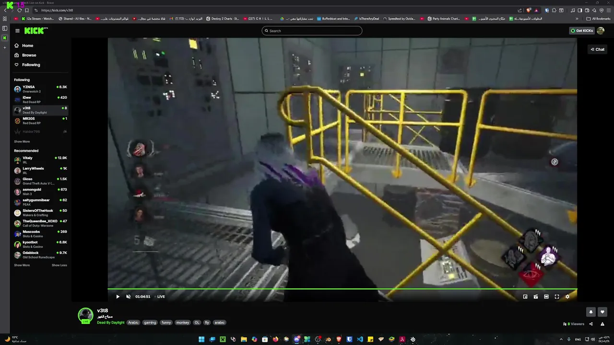Open the IsThereAnyDeal bookmark
Viewport: 614px width, 345px height.
[366, 19]
